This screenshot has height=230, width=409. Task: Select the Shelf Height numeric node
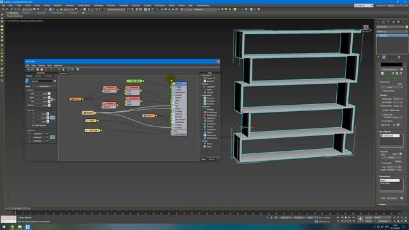pos(93,130)
